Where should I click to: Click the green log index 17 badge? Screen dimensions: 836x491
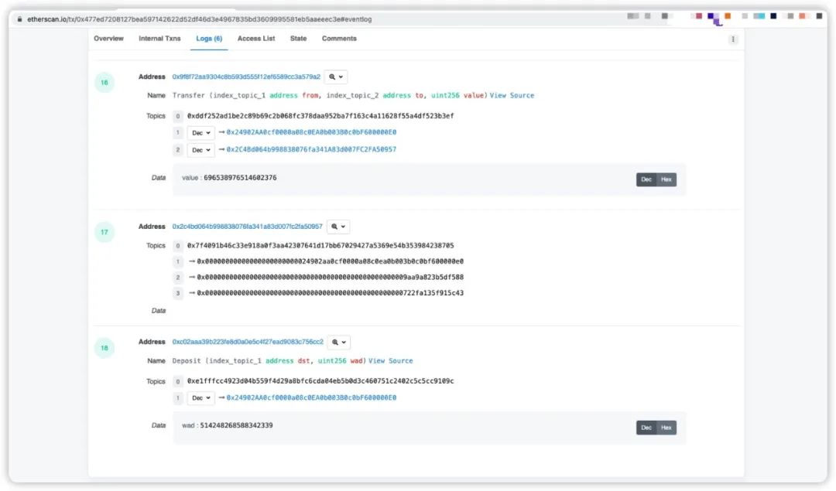(104, 232)
